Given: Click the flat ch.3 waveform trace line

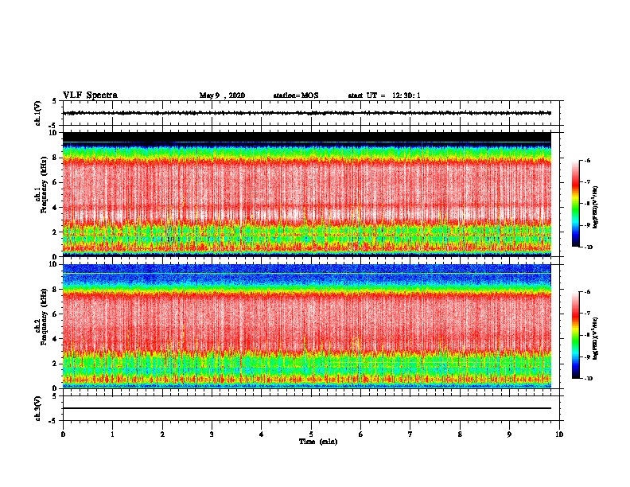Looking at the screenshot, I should click(x=307, y=408).
